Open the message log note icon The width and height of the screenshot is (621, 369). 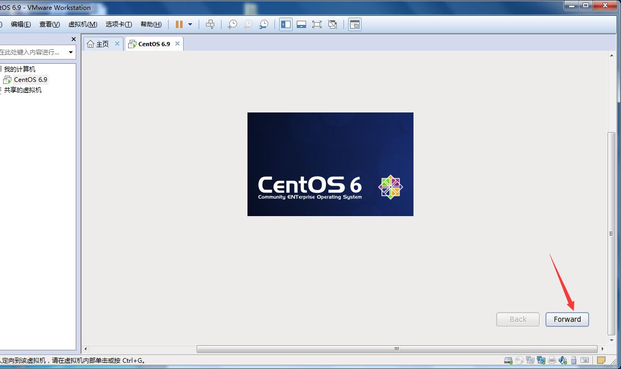(601, 360)
